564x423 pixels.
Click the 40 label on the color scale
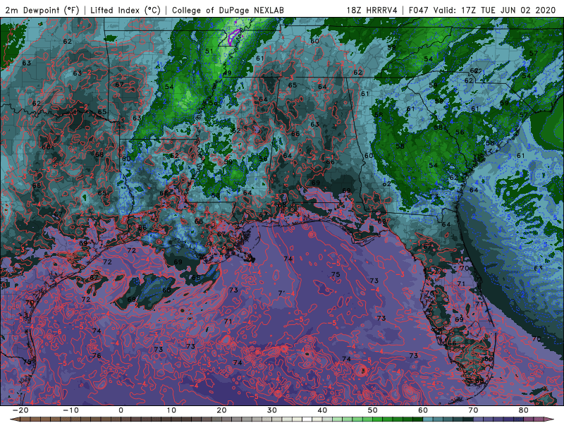[x=322, y=410]
